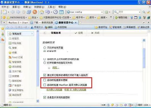The height and width of the screenshot is (108, 151).
Task: Click the full-screen window icon in toolbar
Action: [x=61, y=12]
